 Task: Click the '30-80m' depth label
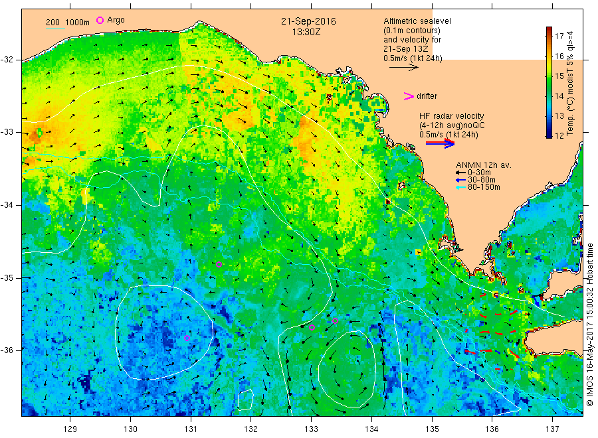click(x=481, y=180)
